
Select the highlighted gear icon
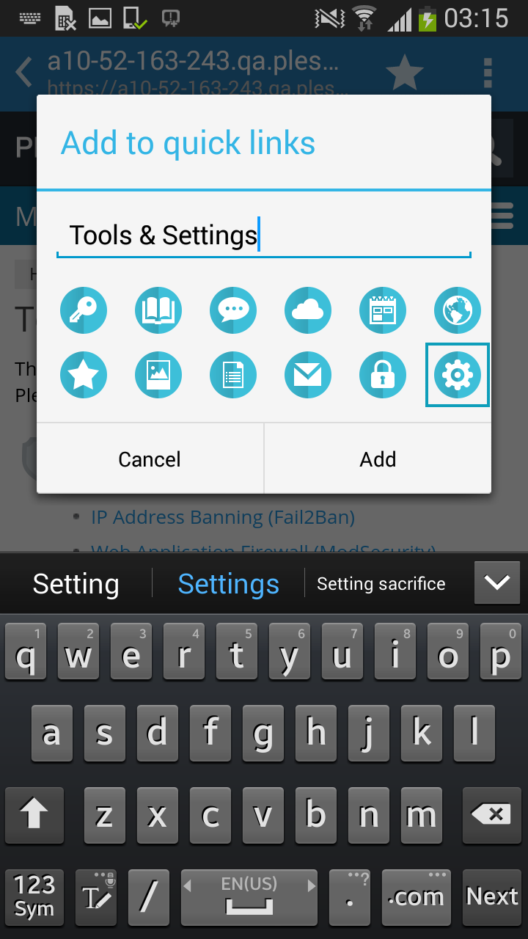[458, 375]
